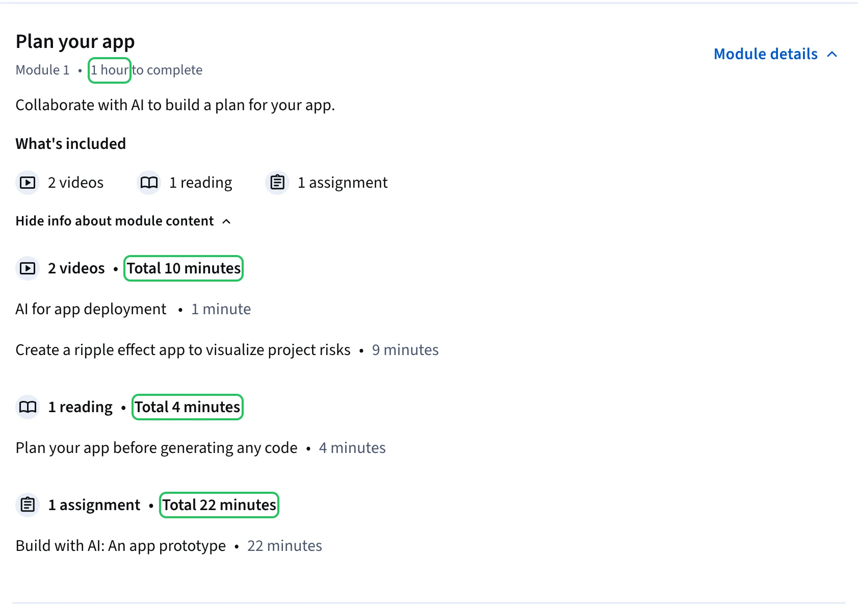Click the '9 minutes' duration text
The width and height of the screenshot is (858, 606).
point(405,350)
